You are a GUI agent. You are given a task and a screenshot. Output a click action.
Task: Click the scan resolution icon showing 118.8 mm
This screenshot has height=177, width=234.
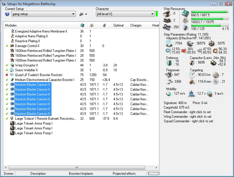tap(192, 82)
